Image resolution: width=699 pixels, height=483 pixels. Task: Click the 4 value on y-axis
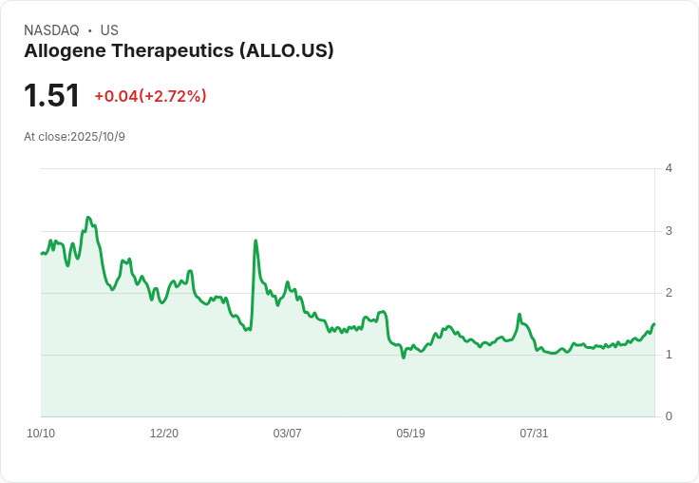click(669, 168)
